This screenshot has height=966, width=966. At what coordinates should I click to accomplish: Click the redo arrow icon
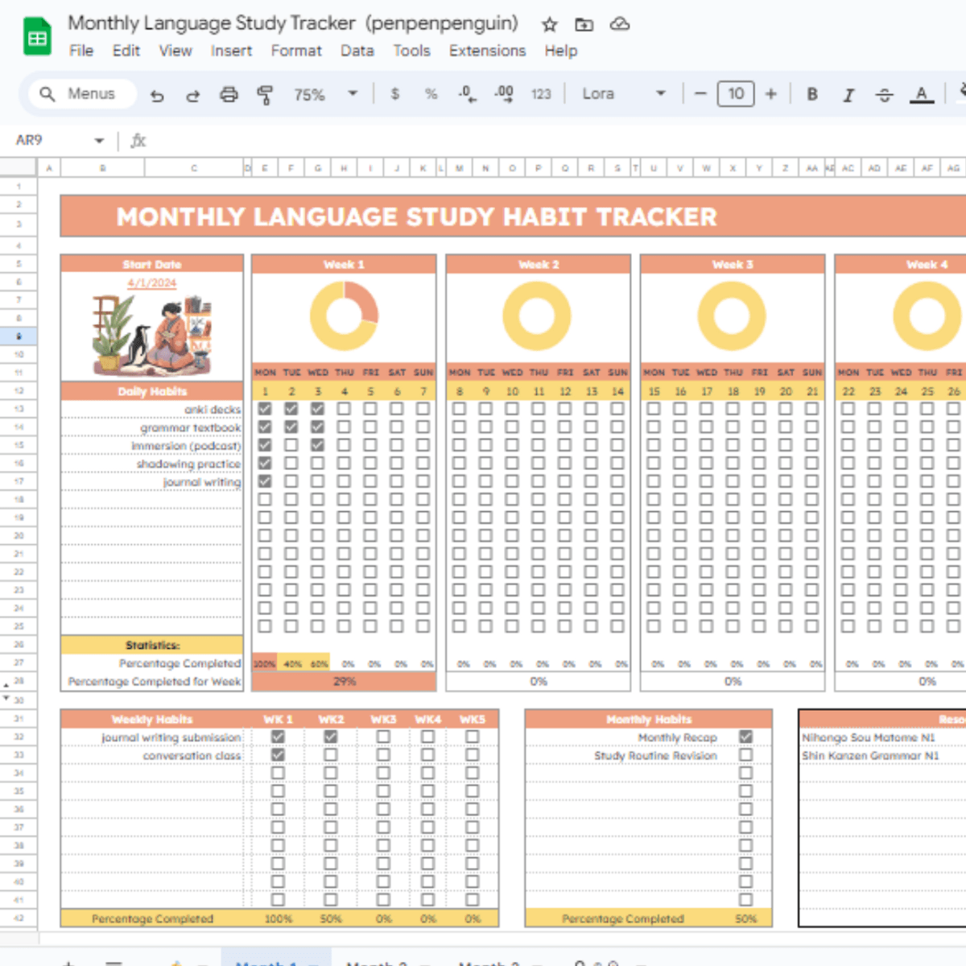pyautogui.click(x=192, y=95)
